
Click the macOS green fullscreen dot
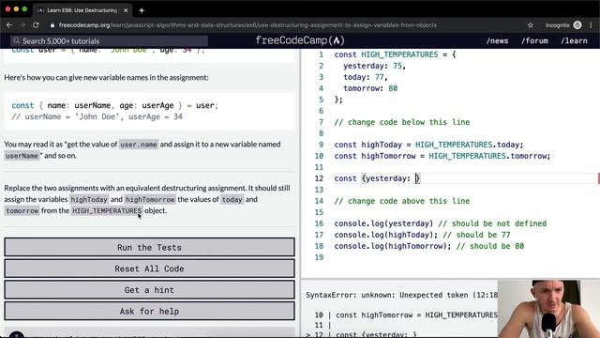tap(24, 8)
